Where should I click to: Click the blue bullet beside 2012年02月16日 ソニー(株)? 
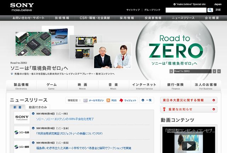tap(33, 114)
